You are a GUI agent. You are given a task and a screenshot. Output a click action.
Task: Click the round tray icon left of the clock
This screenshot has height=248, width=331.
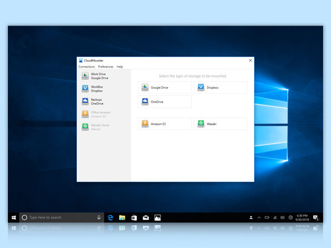point(290,217)
